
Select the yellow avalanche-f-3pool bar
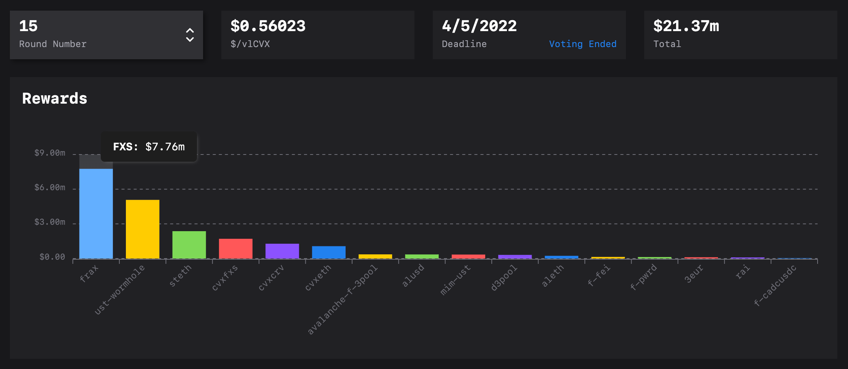coord(375,257)
